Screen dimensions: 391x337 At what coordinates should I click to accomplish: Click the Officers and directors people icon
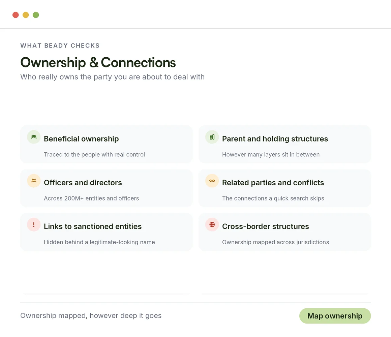tap(34, 181)
